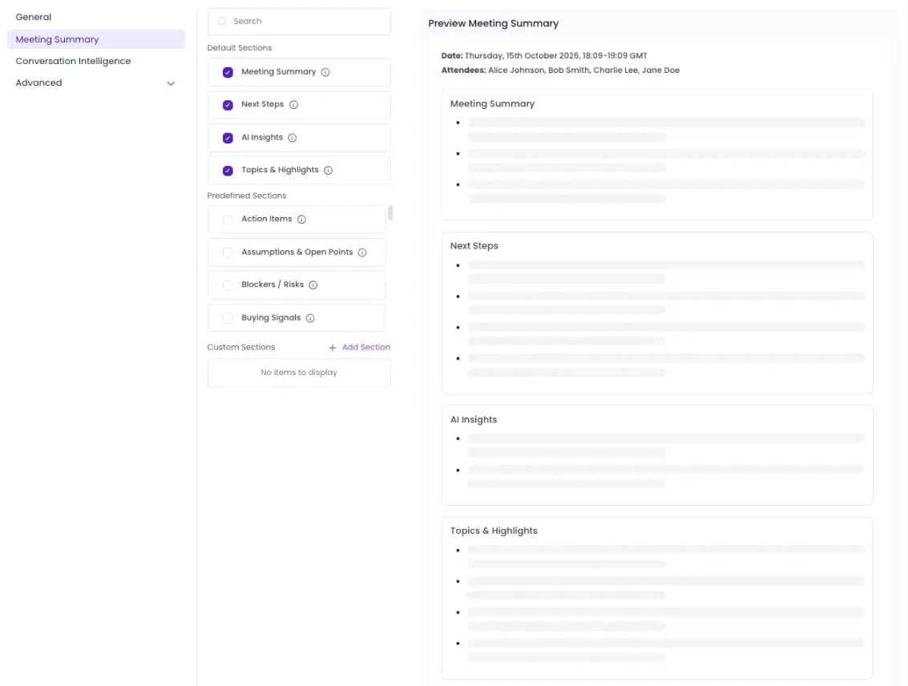Click the Default Sections label
Image resolution: width=908 pixels, height=686 pixels.
[239, 47]
